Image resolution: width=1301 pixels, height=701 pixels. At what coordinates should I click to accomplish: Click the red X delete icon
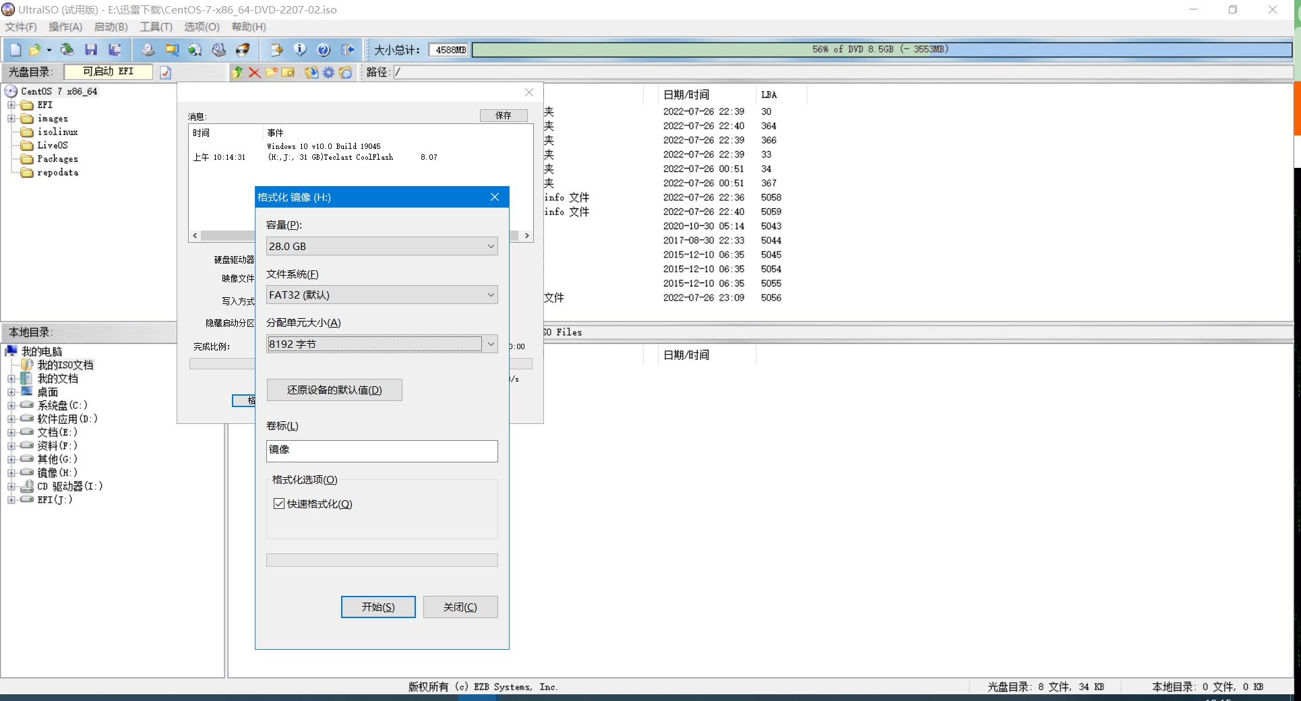click(x=254, y=72)
